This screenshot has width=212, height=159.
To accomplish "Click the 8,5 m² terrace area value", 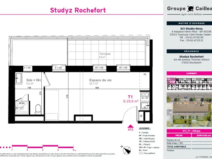I will pos(102,57).
